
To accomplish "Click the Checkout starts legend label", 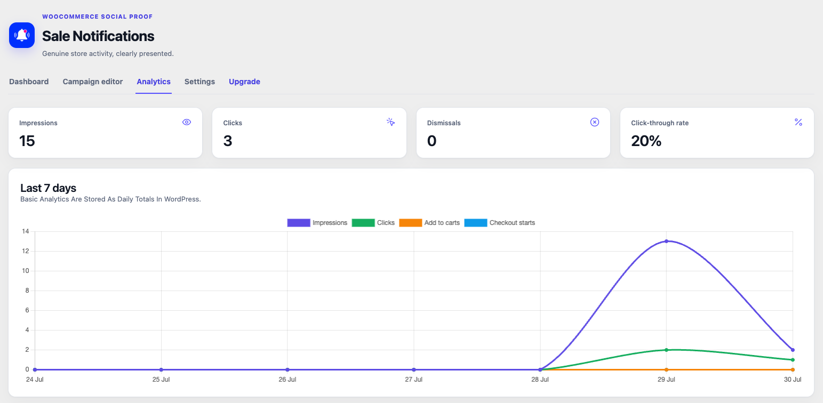I will point(512,223).
